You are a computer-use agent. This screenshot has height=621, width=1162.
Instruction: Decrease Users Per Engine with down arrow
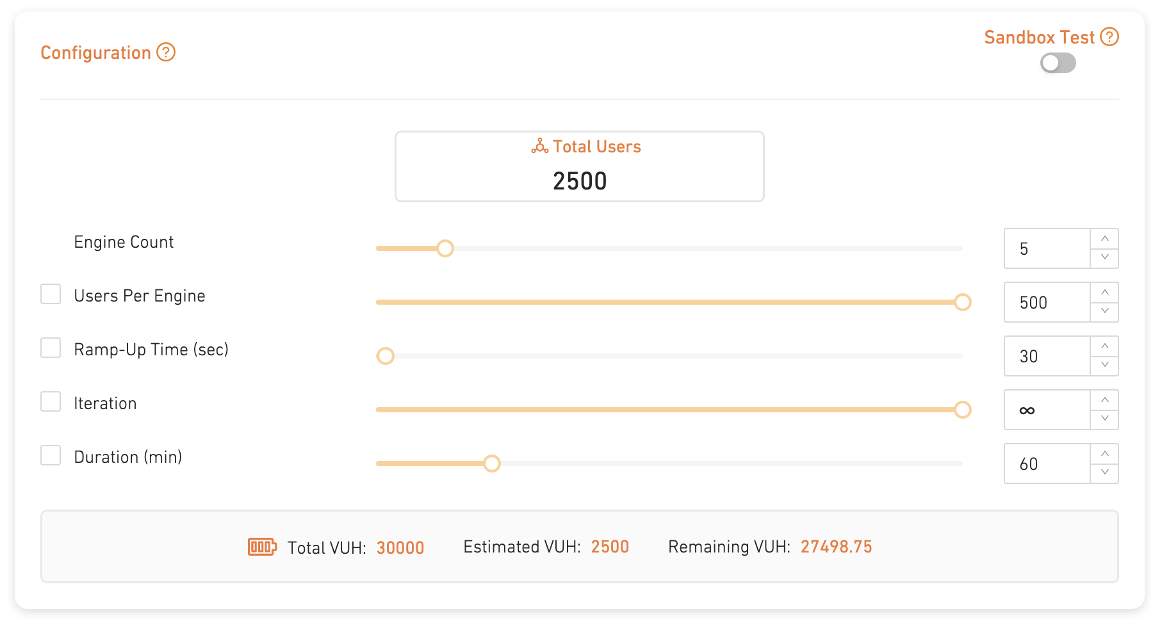tap(1104, 311)
